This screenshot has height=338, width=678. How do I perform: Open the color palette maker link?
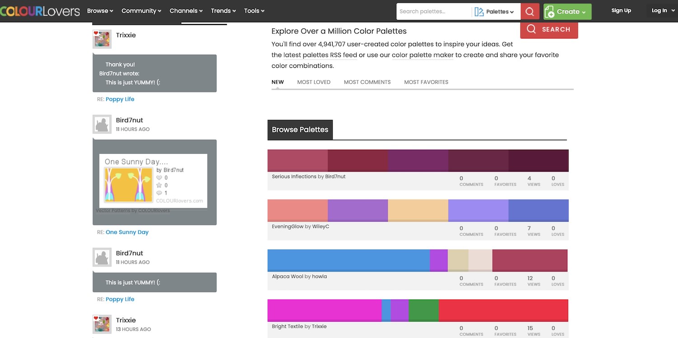coord(423,55)
